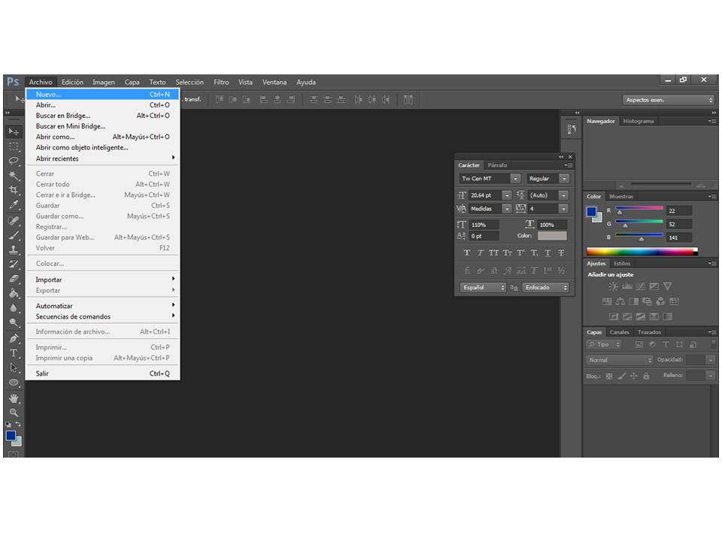This screenshot has width=722, height=541.
Task: Select the Lasso tool
Action: [x=14, y=161]
